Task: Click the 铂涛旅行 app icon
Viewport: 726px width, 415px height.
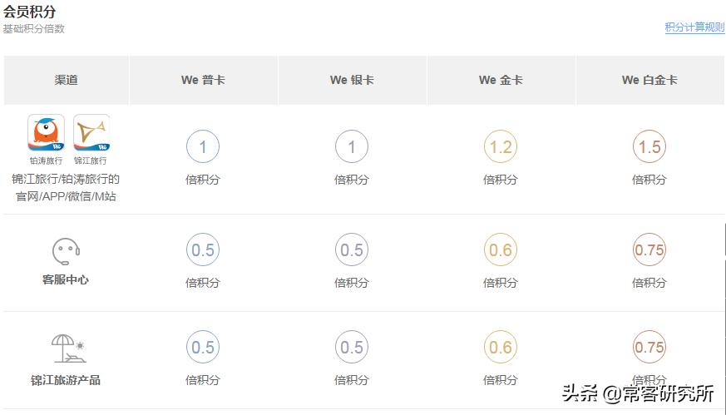Action: click(46, 133)
